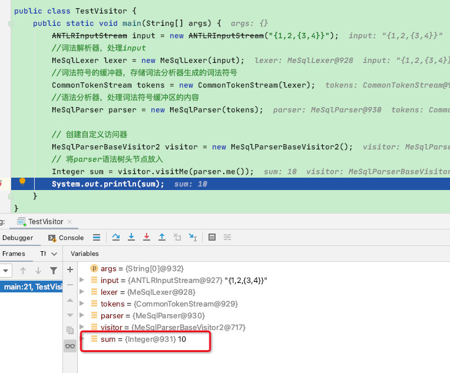
Task: Click the inline hint 'sum: 10' on highlighted line
Action: (191, 184)
